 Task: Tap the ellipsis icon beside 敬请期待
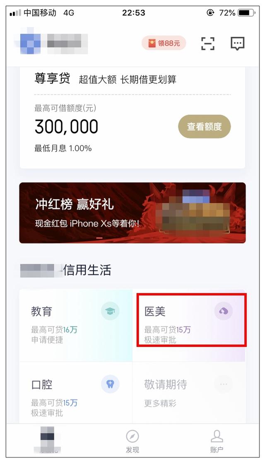pos(224,384)
